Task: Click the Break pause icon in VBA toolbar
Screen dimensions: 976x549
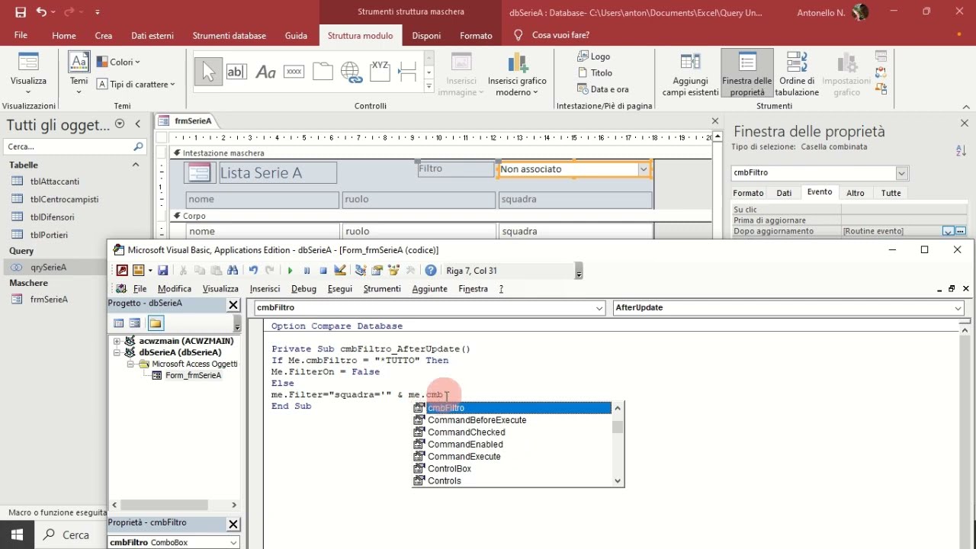Action: coord(307,270)
